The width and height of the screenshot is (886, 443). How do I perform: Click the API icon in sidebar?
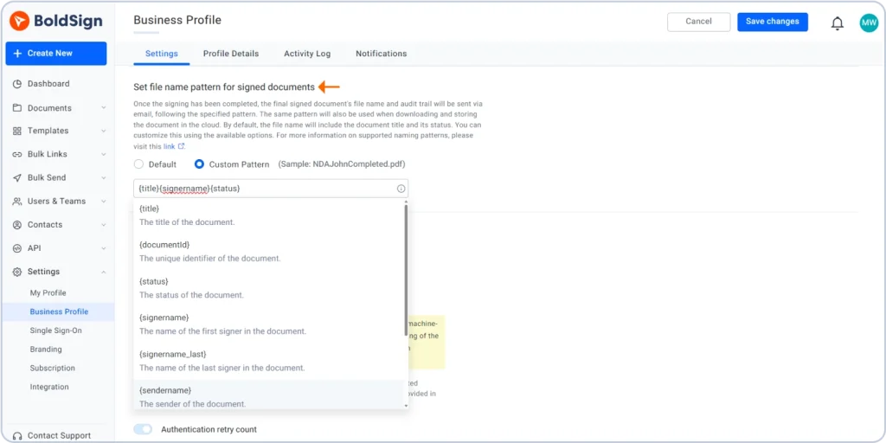17,248
